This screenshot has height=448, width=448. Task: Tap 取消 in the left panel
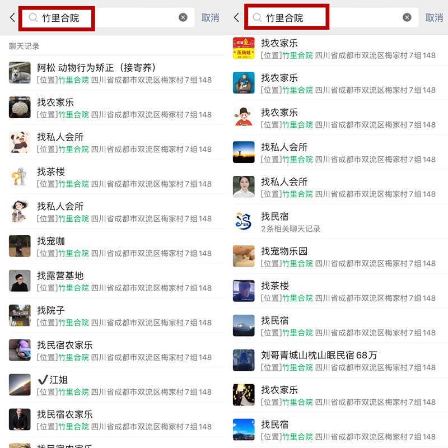[210, 18]
